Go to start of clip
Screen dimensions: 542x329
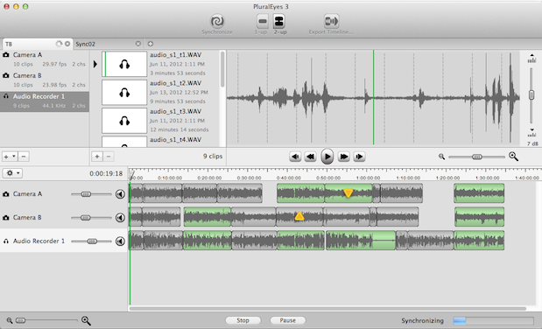pyautogui.click(x=295, y=157)
